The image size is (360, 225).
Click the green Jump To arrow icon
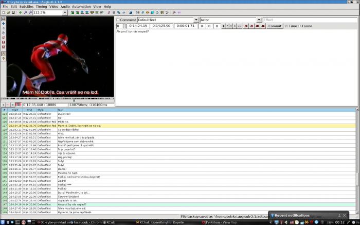click(20, 12)
